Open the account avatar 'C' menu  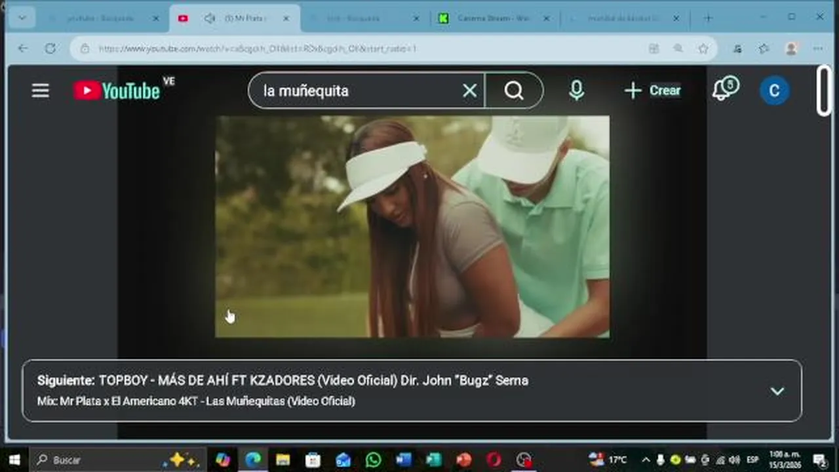pos(774,90)
